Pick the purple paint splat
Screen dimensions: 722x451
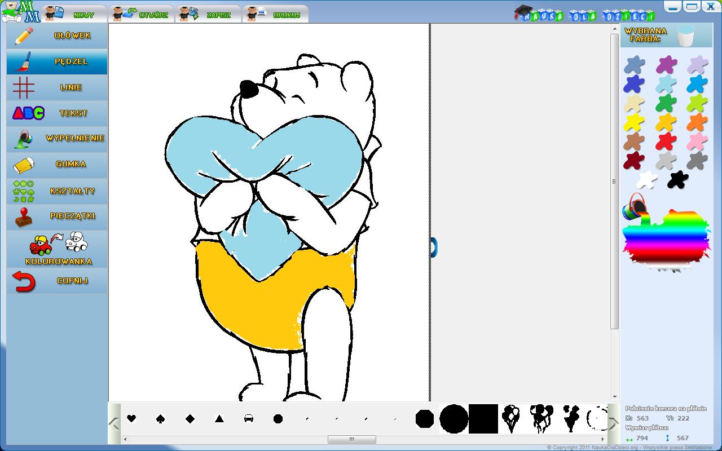point(666,65)
